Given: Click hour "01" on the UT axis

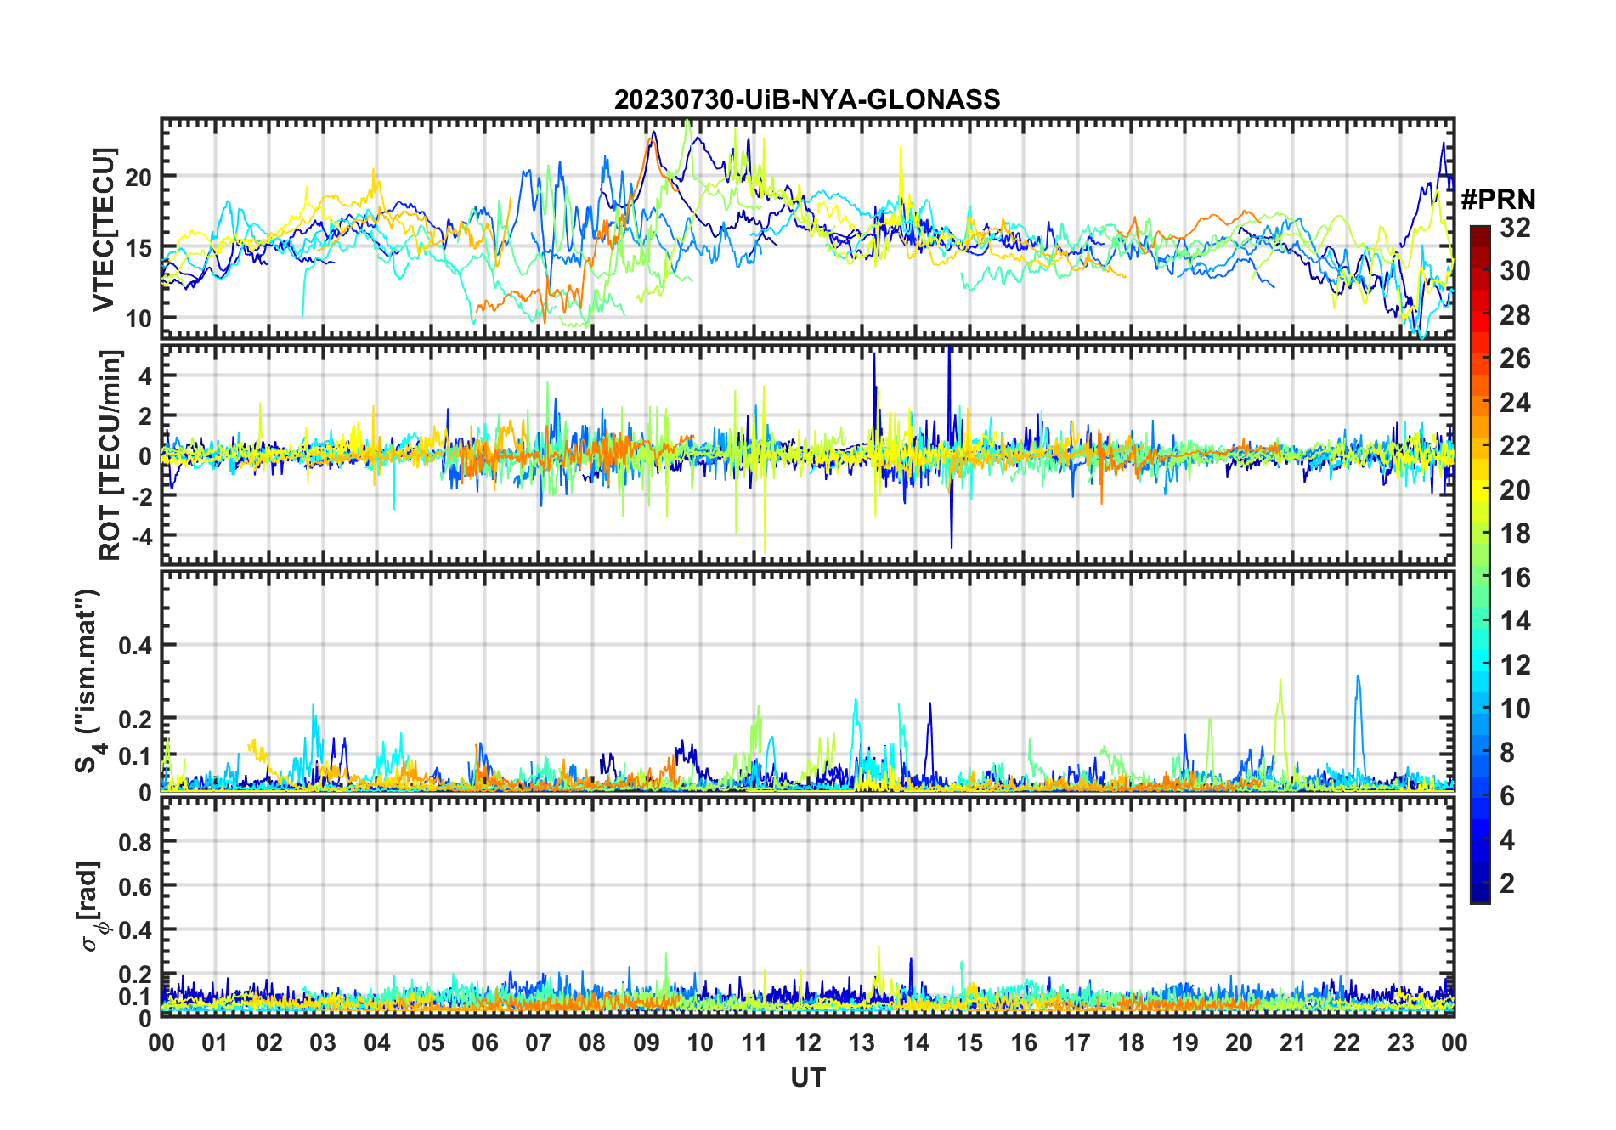Looking at the screenshot, I should (215, 1042).
